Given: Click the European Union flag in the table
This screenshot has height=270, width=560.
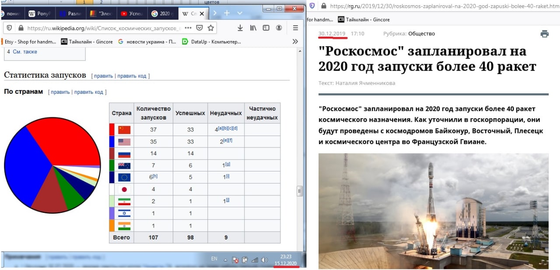Looking at the screenshot, I should pos(124,177).
